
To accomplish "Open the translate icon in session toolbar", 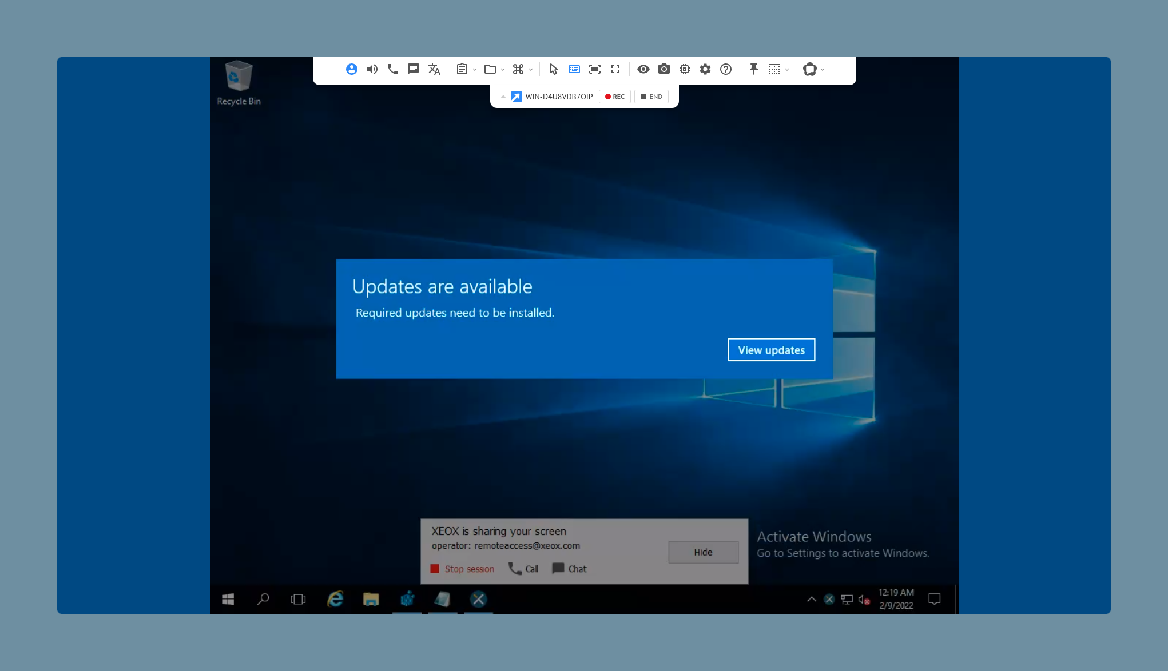I will coord(434,69).
